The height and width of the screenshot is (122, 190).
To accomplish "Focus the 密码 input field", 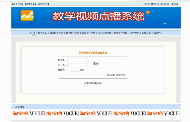I will pyautogui.click(x=78, y=65).
